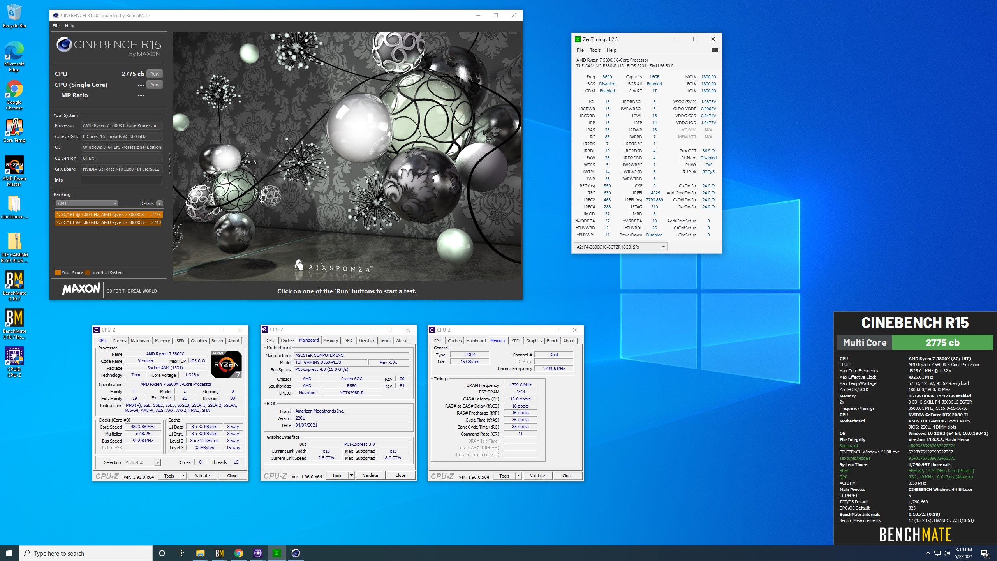
Task: Switch to ZenTimings in the taskbar
Action: [x=277, y=553]
